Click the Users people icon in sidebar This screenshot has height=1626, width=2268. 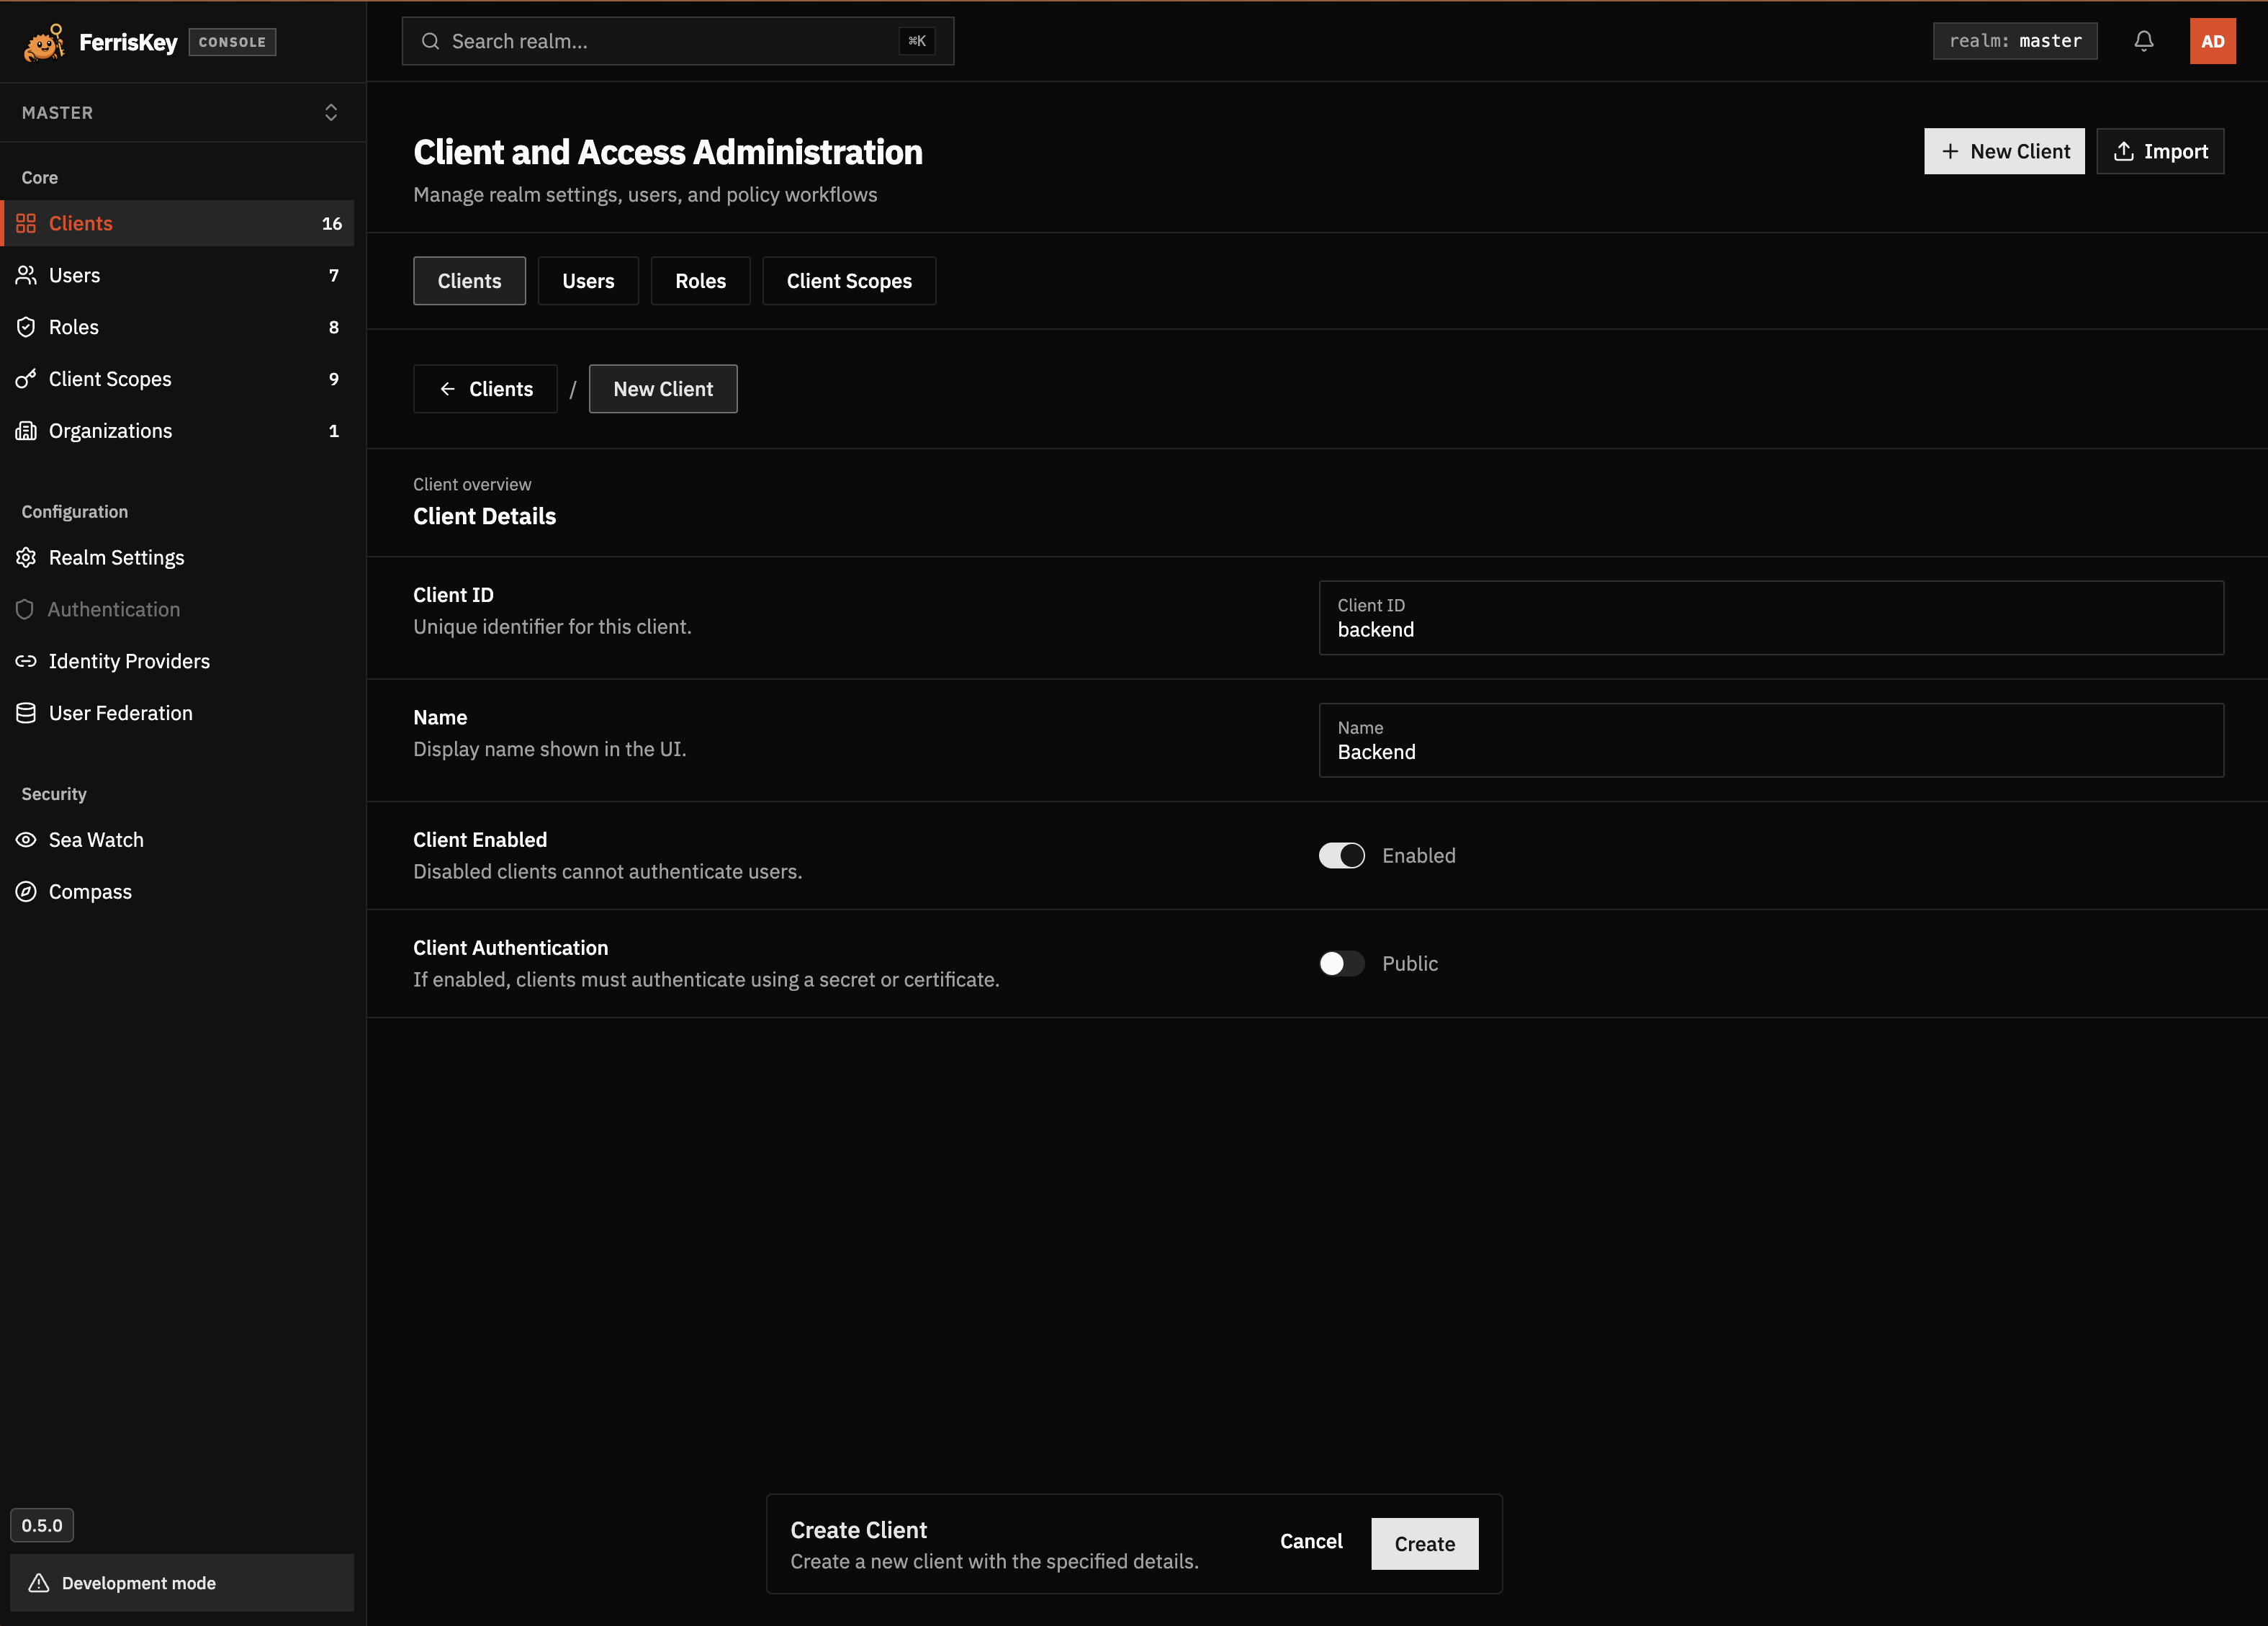pyautogui.click(x=26, y=275)
